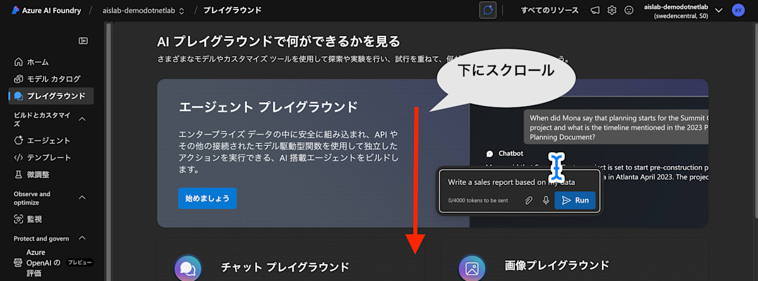The image size is (758, 281).
Task: Click the flask fine-tuning icon in sidebar
Action: click(18, 174)
